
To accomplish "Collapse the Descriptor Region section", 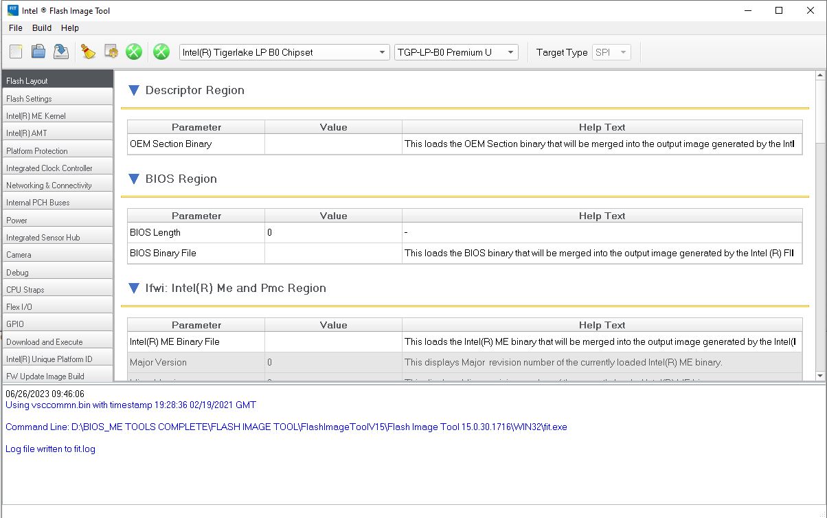I will (x=134, y=90).
